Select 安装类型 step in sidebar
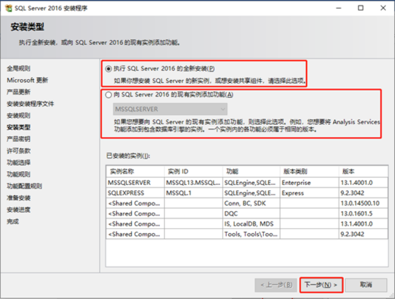This screenshot has width=395, height=299. [x=18, y=127]
